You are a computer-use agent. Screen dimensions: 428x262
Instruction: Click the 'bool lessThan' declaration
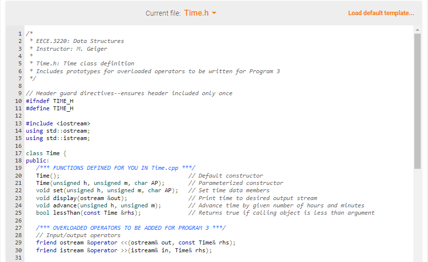(88, 213)
